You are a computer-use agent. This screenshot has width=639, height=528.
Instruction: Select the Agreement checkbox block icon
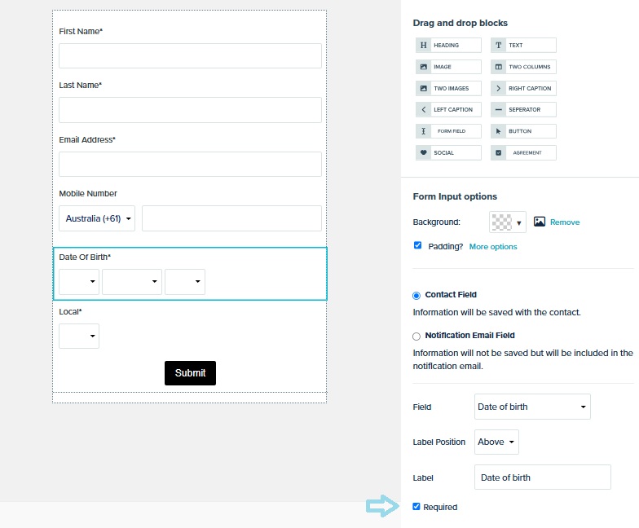tap(499, 153)
